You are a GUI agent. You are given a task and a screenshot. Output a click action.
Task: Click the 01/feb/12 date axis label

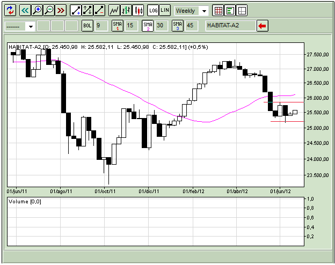click(x=193, y=192)
